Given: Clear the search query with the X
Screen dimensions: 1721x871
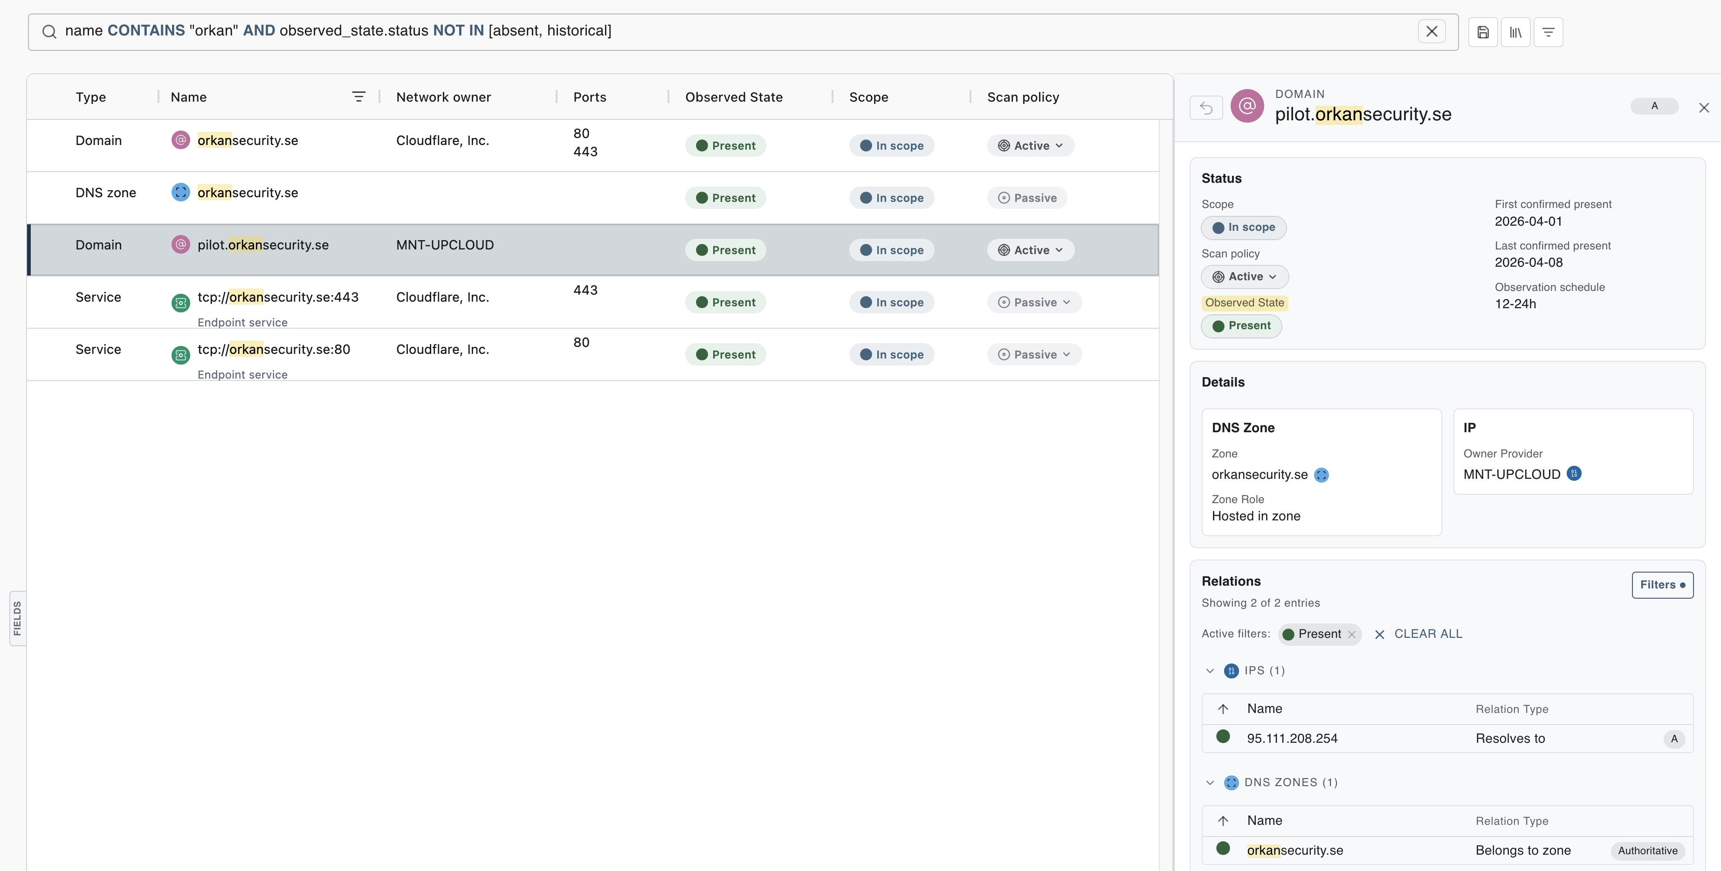Looking at the screenshot, I should pyautogui.click(x=1432, y=31).
